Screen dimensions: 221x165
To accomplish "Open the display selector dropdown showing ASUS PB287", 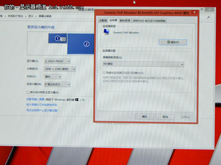I will 57,61.
